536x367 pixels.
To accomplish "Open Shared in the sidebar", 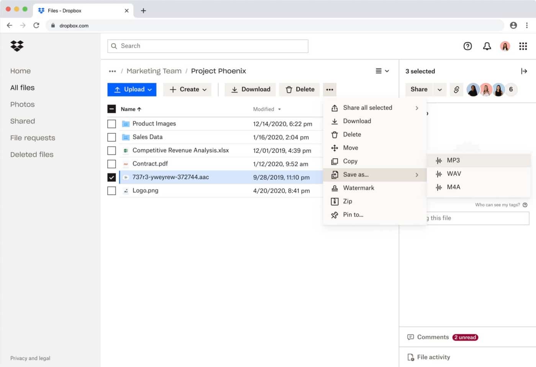I will (23, 121).
